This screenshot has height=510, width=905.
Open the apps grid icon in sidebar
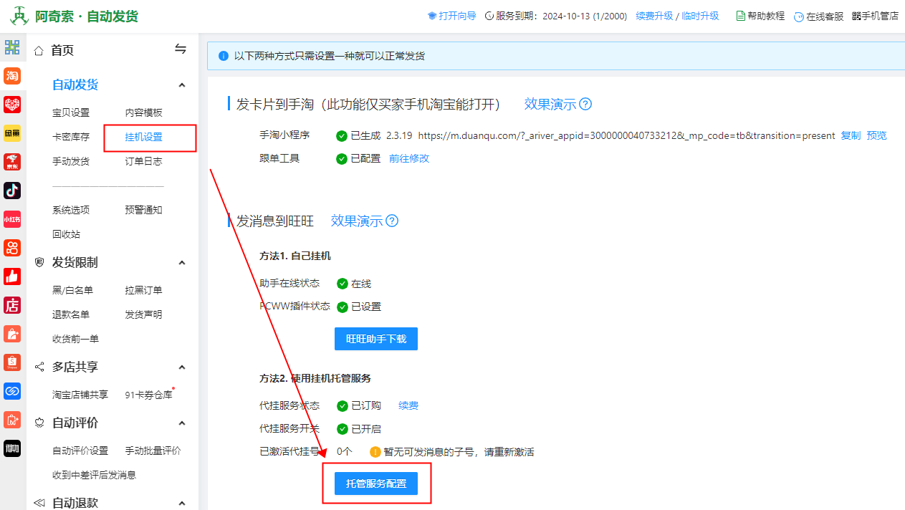point(12,47)
